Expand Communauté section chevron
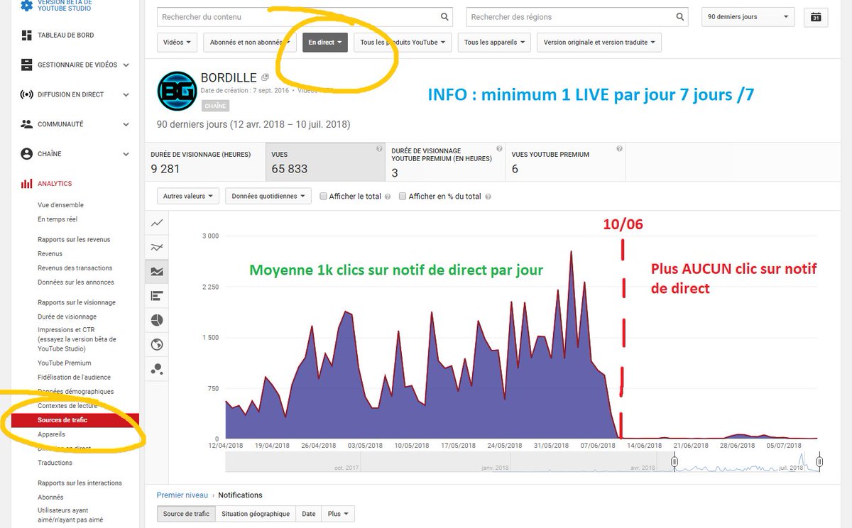 [x=126, y=124]
